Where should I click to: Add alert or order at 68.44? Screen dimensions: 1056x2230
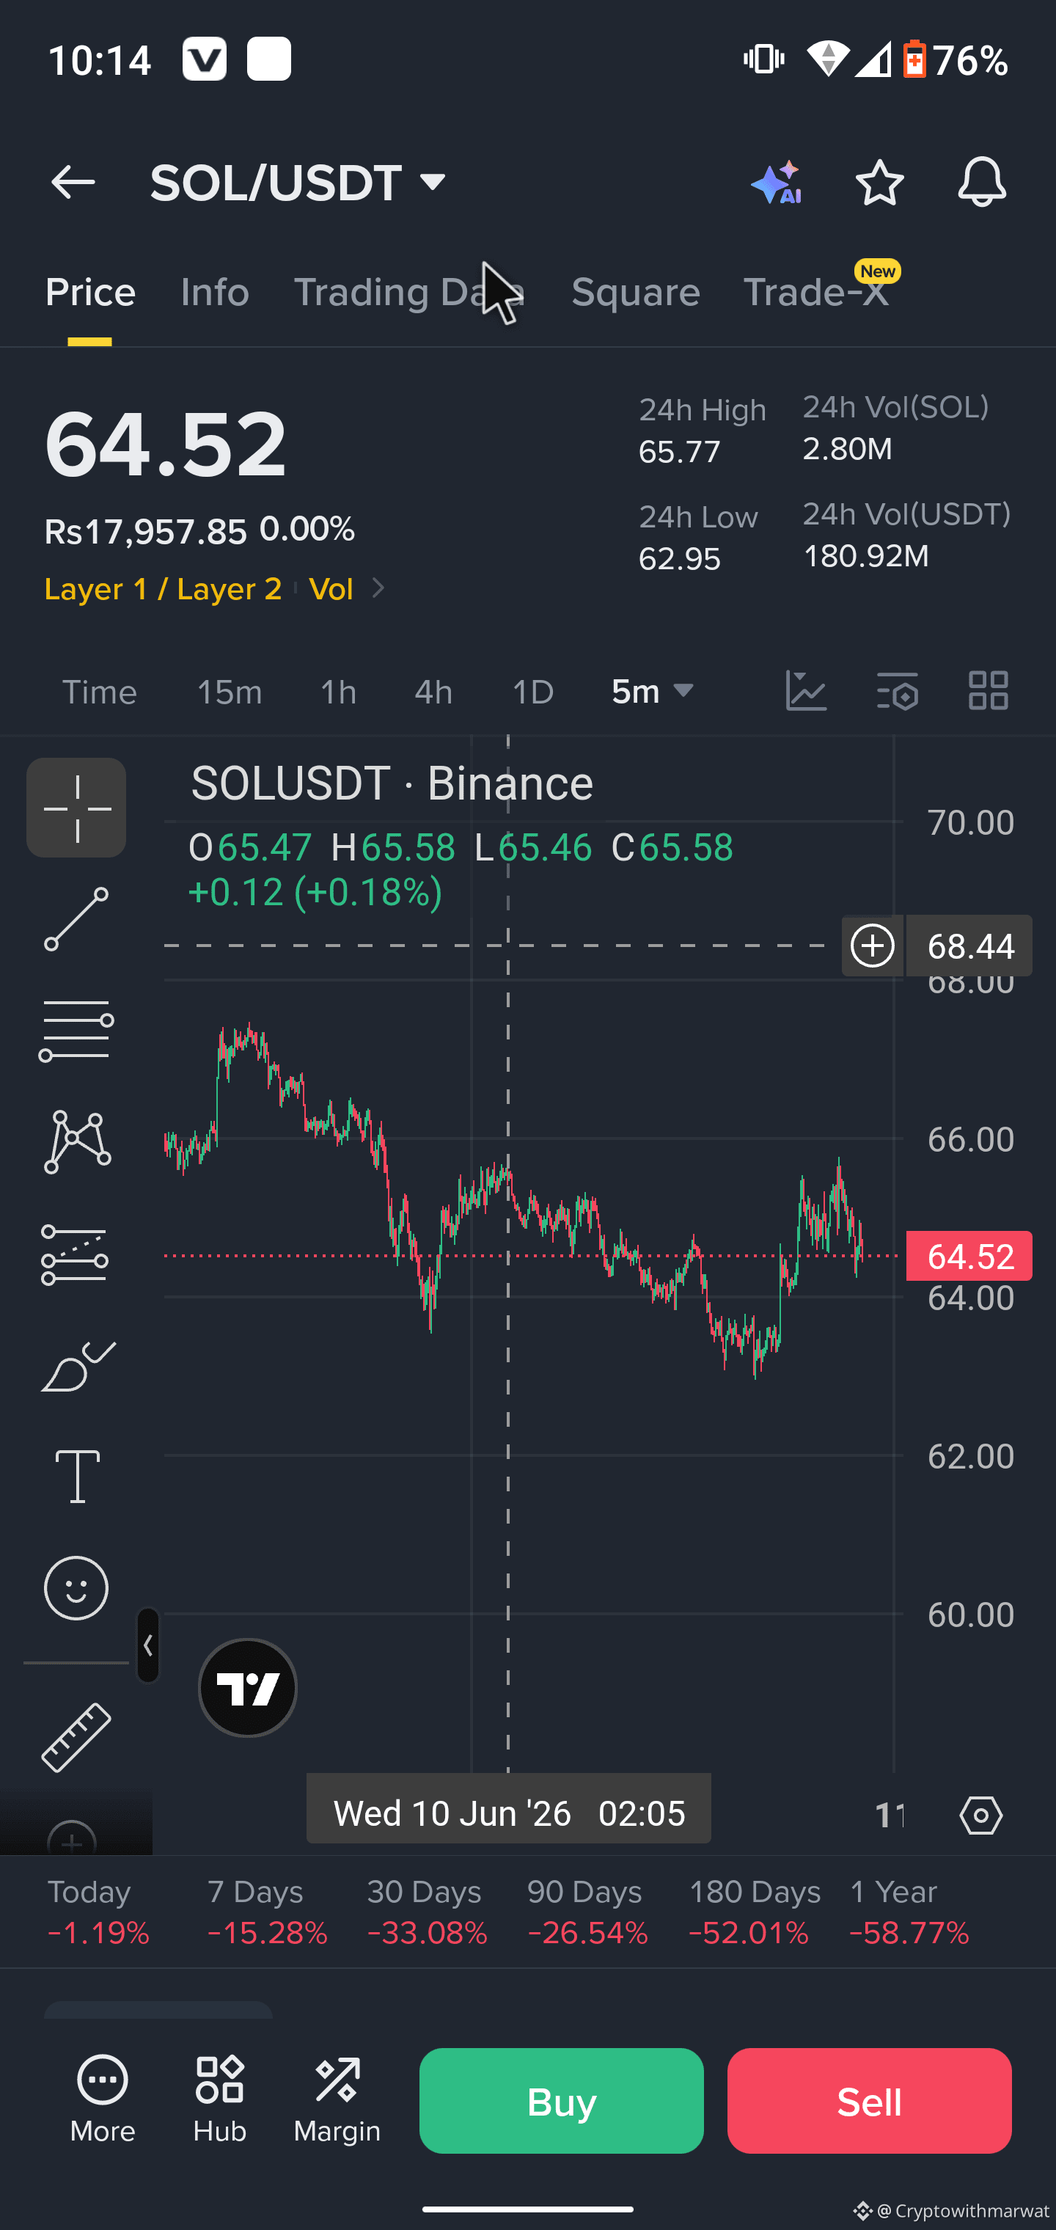point(873,946)
